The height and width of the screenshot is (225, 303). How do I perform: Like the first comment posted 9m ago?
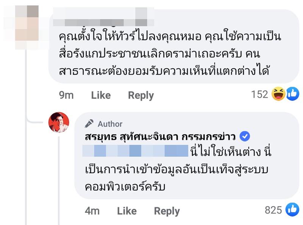(100, 95)
